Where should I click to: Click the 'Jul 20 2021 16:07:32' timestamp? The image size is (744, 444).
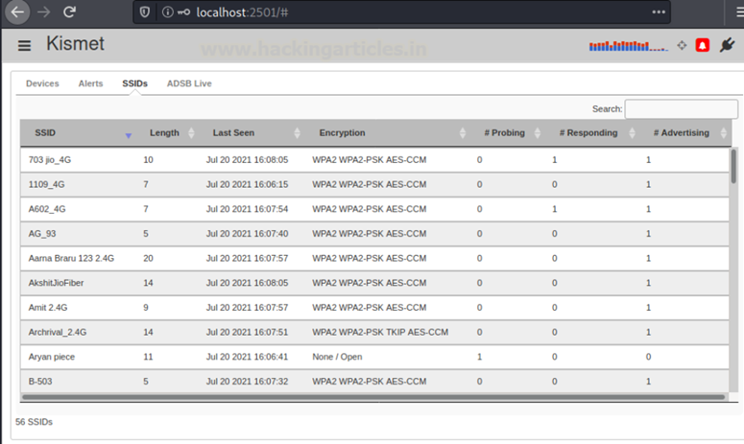point(247,382)
